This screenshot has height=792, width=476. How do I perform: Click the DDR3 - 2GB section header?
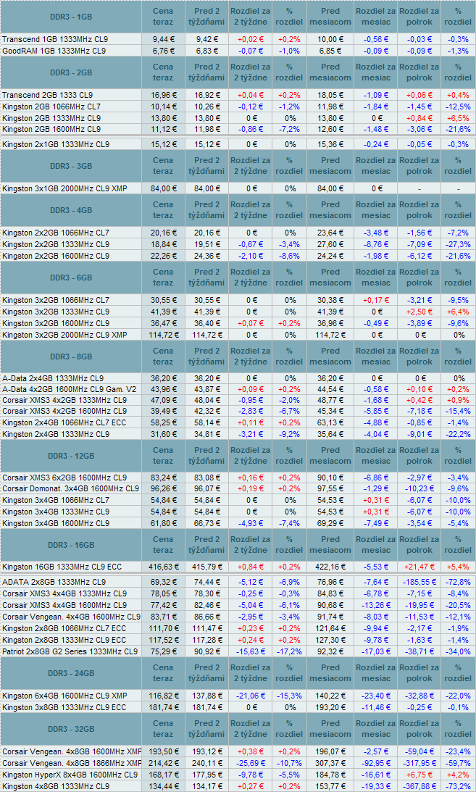pos(71,72)
